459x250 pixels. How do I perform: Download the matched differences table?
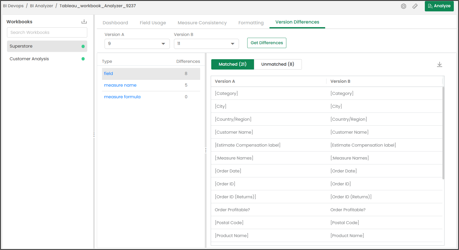point(439,64)
